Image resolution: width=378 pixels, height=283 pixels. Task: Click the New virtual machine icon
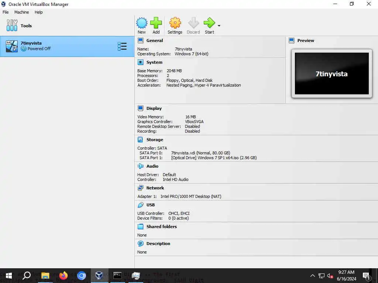141,23
